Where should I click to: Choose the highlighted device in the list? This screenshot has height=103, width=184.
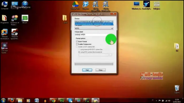click(94, 24)
